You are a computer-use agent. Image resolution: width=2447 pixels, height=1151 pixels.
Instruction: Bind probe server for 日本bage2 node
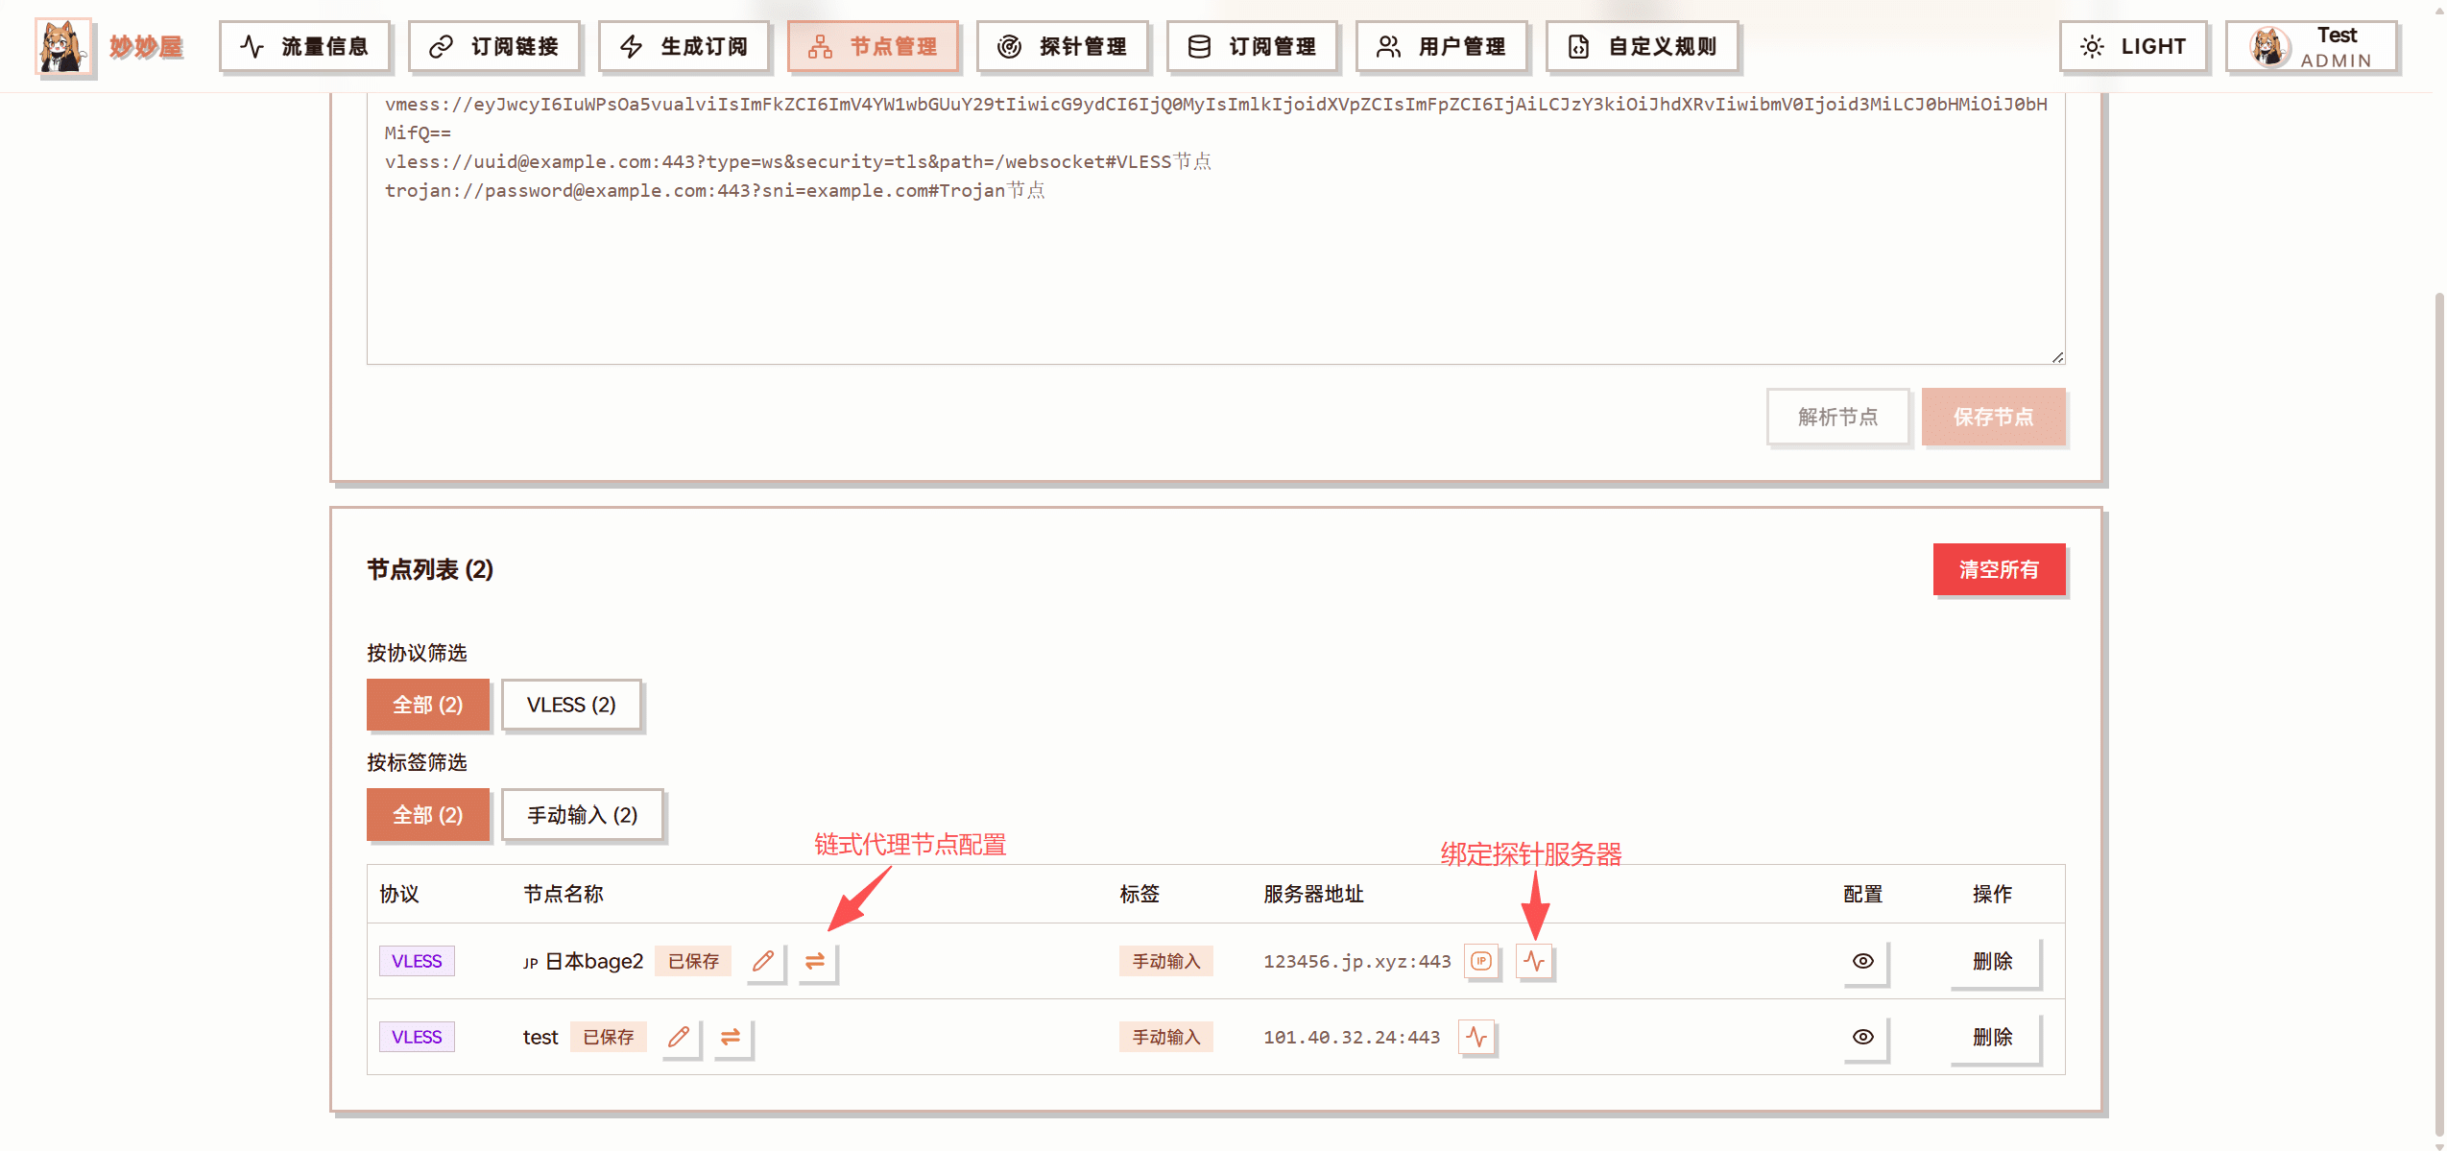click(x=1534, y=961)
